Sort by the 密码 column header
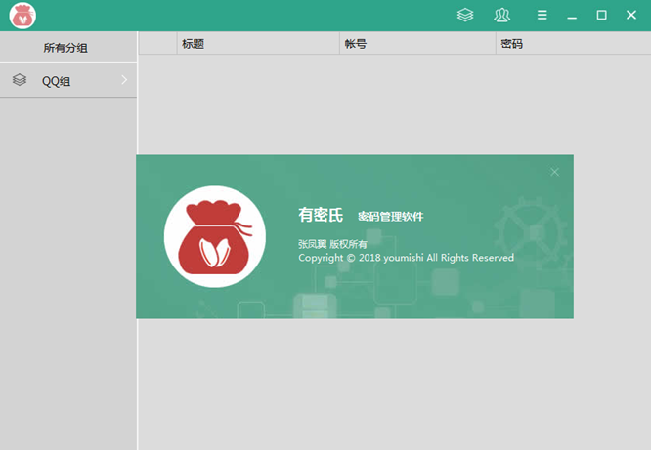Image resolution: width=651 pixels, height=450 pixels. coord(511,44)
